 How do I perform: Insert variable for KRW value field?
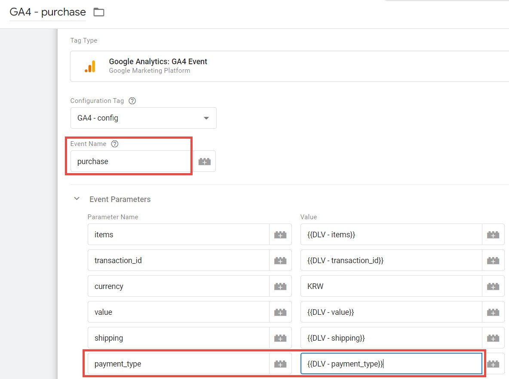pos(493,286)
